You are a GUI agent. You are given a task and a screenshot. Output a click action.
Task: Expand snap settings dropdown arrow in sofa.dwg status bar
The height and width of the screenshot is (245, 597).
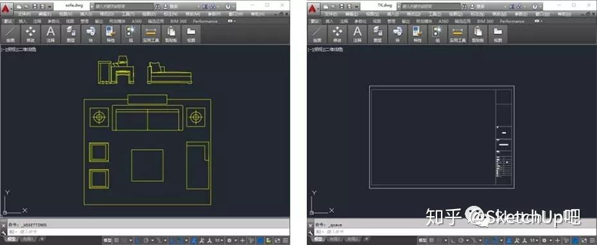click(131, 241)
